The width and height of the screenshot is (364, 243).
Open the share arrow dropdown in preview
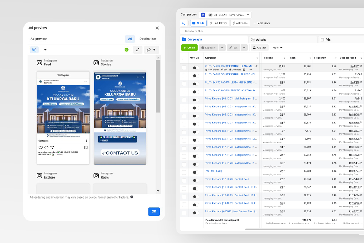tap(151, 50)
